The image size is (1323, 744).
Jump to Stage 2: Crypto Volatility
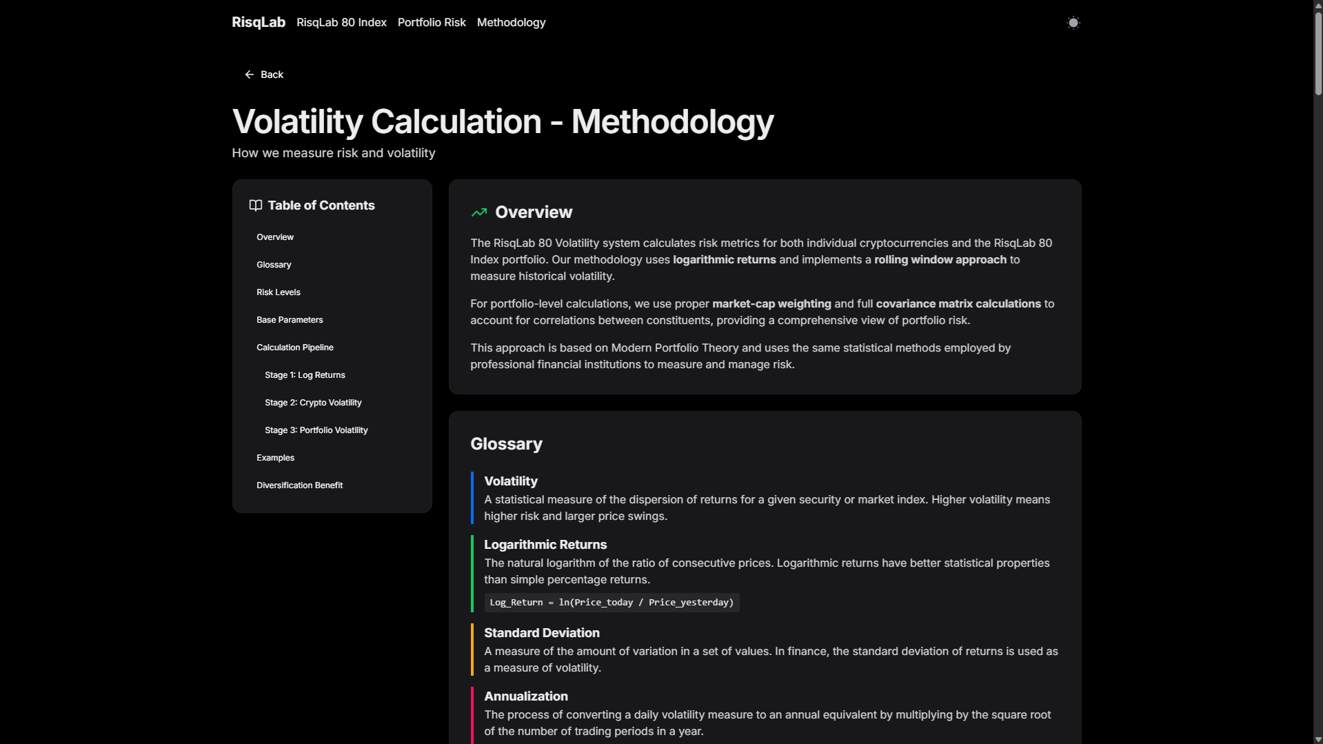312,402
